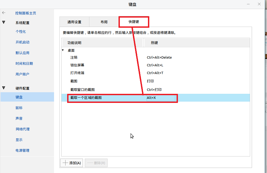
Task: Collapse the 硬件配置 section triangle
Action: 3,88
